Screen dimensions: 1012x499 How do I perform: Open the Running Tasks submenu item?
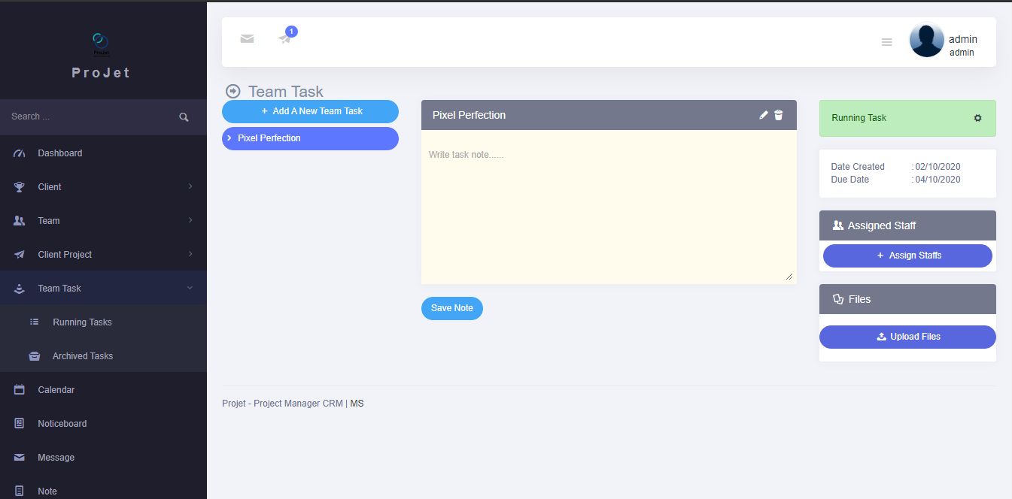pyautogui.click(x=103, y=322)
